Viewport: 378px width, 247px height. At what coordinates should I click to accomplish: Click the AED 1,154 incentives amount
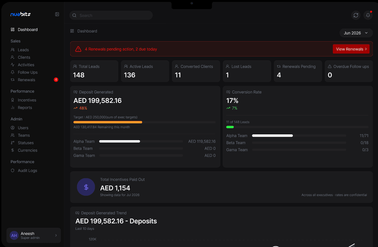[x=115, y=188]
